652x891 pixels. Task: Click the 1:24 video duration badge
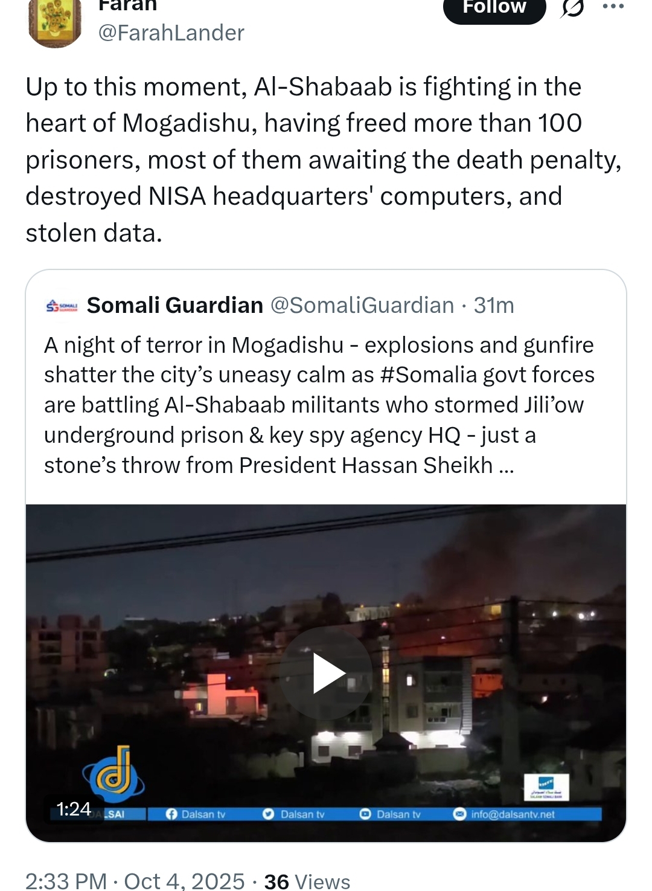coord(74,809)
